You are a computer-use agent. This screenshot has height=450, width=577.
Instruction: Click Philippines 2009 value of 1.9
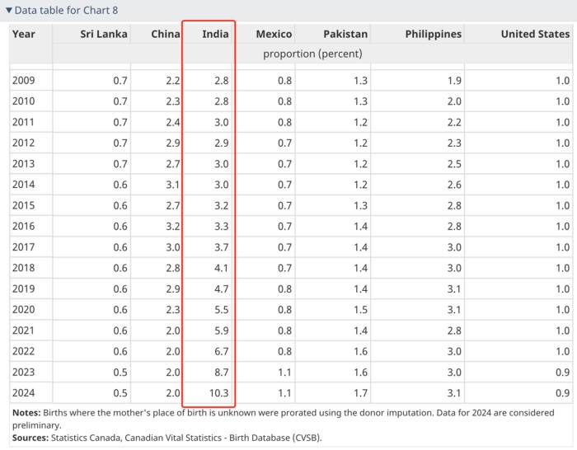pyautogui.click(x=453, y=80)
